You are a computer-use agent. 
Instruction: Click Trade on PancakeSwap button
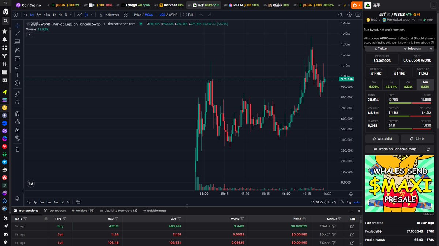tap(394, 149)
